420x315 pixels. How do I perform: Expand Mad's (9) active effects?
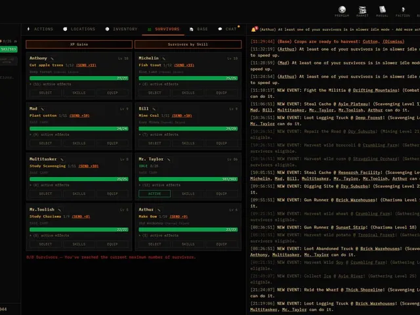pos(50,135)
